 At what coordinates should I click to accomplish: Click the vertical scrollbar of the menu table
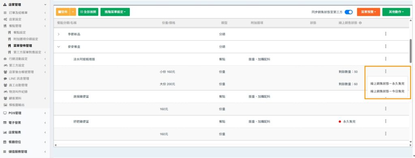pyautogui.click(x=411, y=51)
